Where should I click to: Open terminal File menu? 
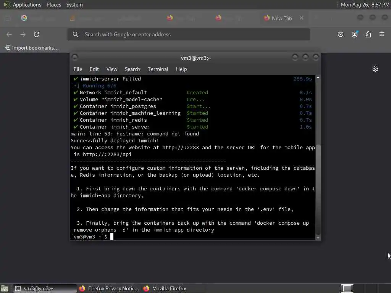(78, 69)
